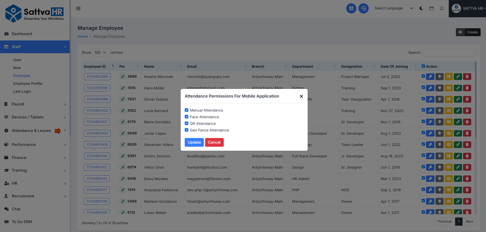This screenshot has height=232, width=486.
Task: Go to Next page of entries
Action: point(469,221)
